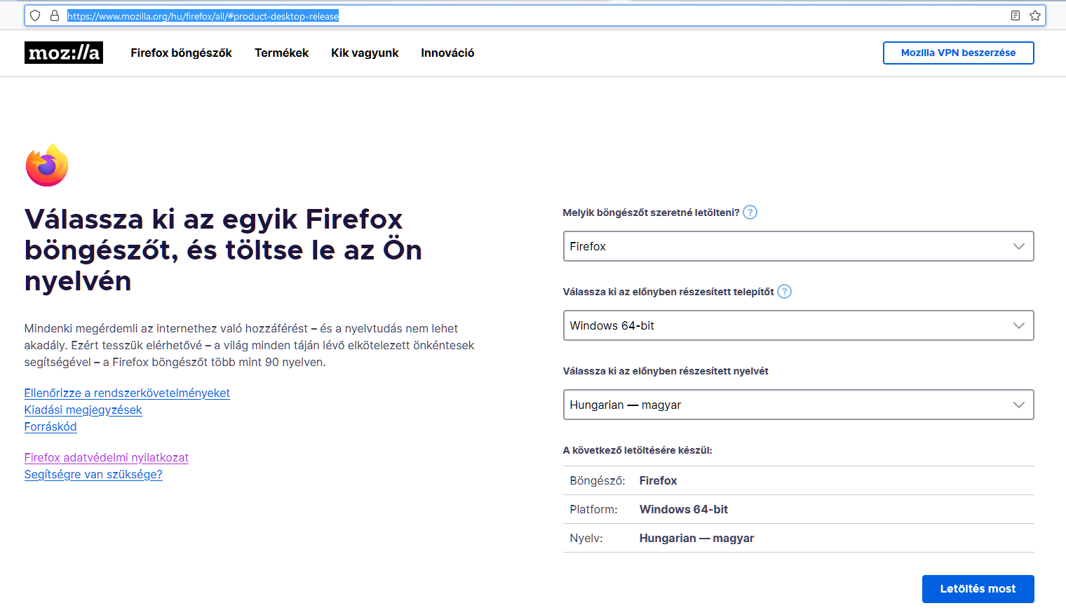Click label 'Válassza ki az előnyben részesített nyelvét'
This screenshot has width=1066, height=615.
(666, 371)
